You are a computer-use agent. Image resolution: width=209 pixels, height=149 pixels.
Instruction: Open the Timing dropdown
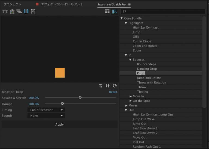tap(46, 110)
